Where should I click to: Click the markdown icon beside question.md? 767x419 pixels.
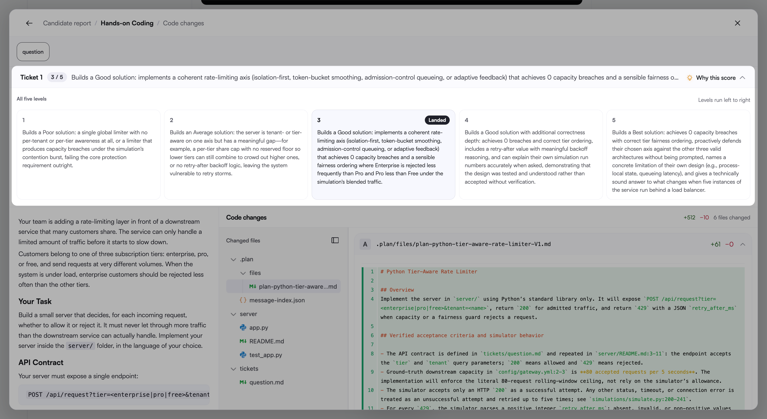[243, 383]
